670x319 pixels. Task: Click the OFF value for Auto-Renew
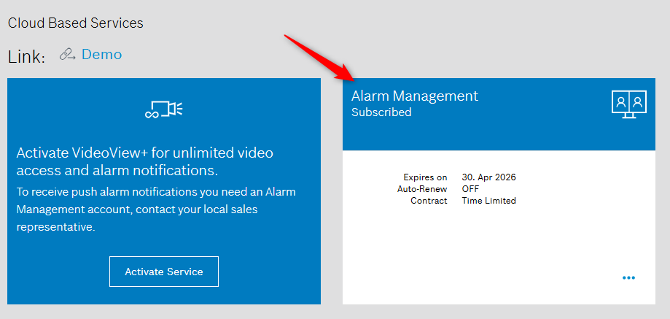point(470,188)
